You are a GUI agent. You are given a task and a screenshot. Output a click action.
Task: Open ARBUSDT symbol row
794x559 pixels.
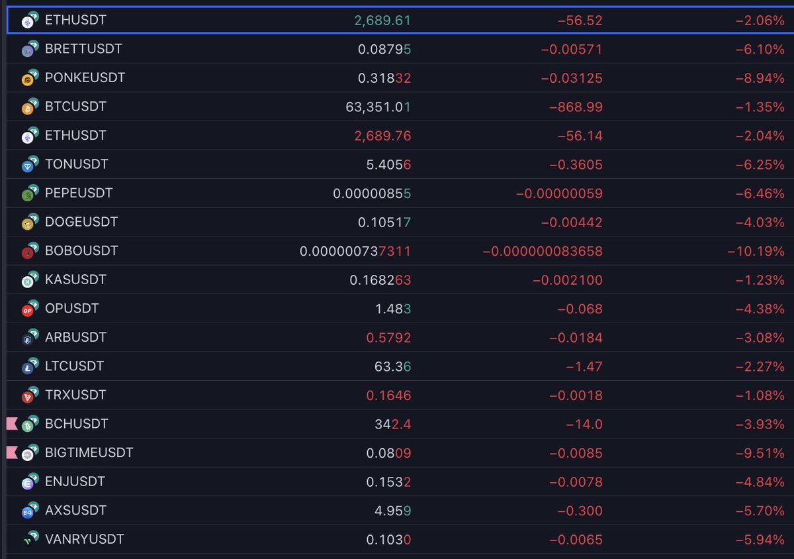click(400, 337)
